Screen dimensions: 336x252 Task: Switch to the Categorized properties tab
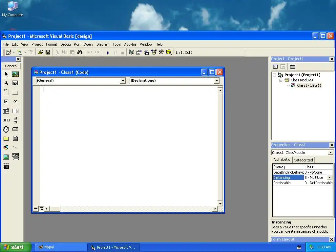click(x=303, y=160)
